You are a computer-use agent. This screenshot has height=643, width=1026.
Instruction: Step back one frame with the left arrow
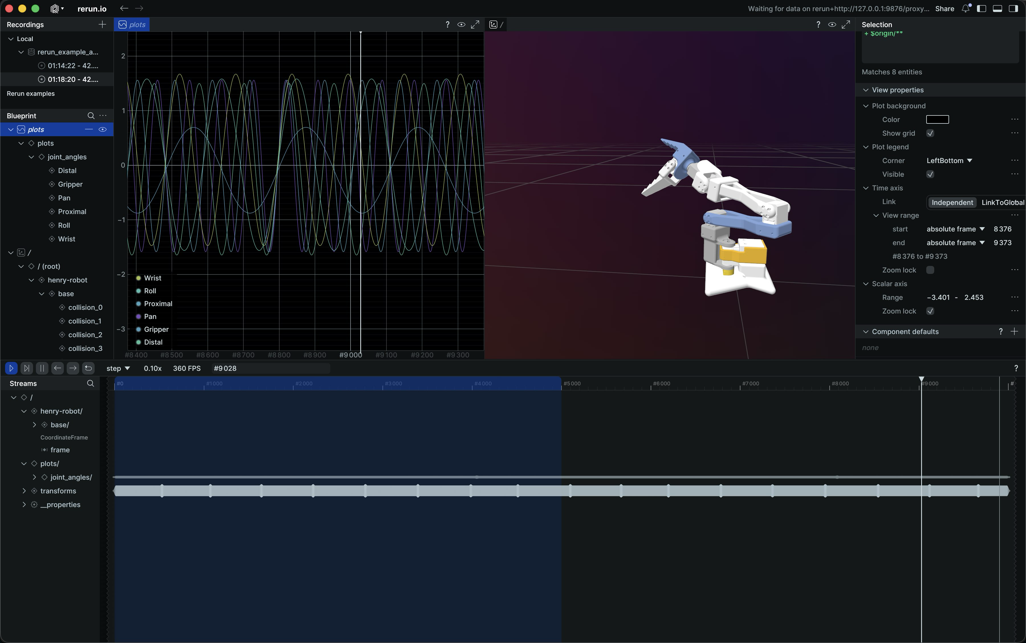(x=57, y=368)
